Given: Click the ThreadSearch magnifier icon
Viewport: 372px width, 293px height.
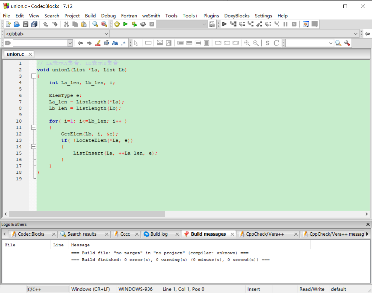Looking at the screenshot, I should coord(338,43).
